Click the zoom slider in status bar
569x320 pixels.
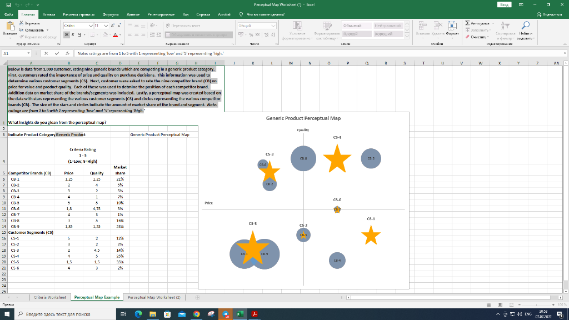(x=536, y=305)
